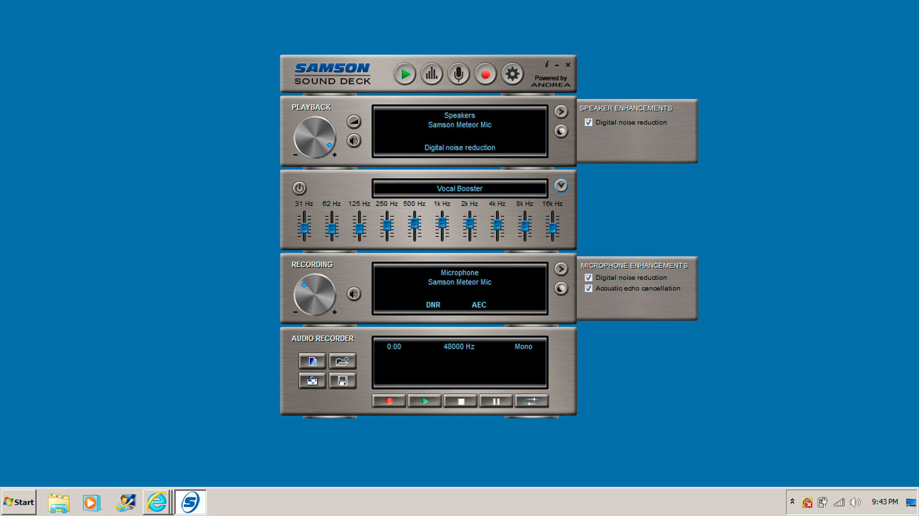Viewport: 919px width, 516px height.
Task: Open the equalizer bars panel button
Action: (431, 74)
